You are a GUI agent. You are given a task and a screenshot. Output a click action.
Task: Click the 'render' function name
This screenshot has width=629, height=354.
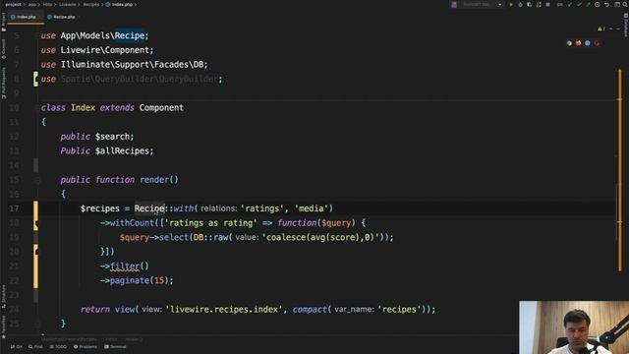pyautogui.click(x=154, y=180)
